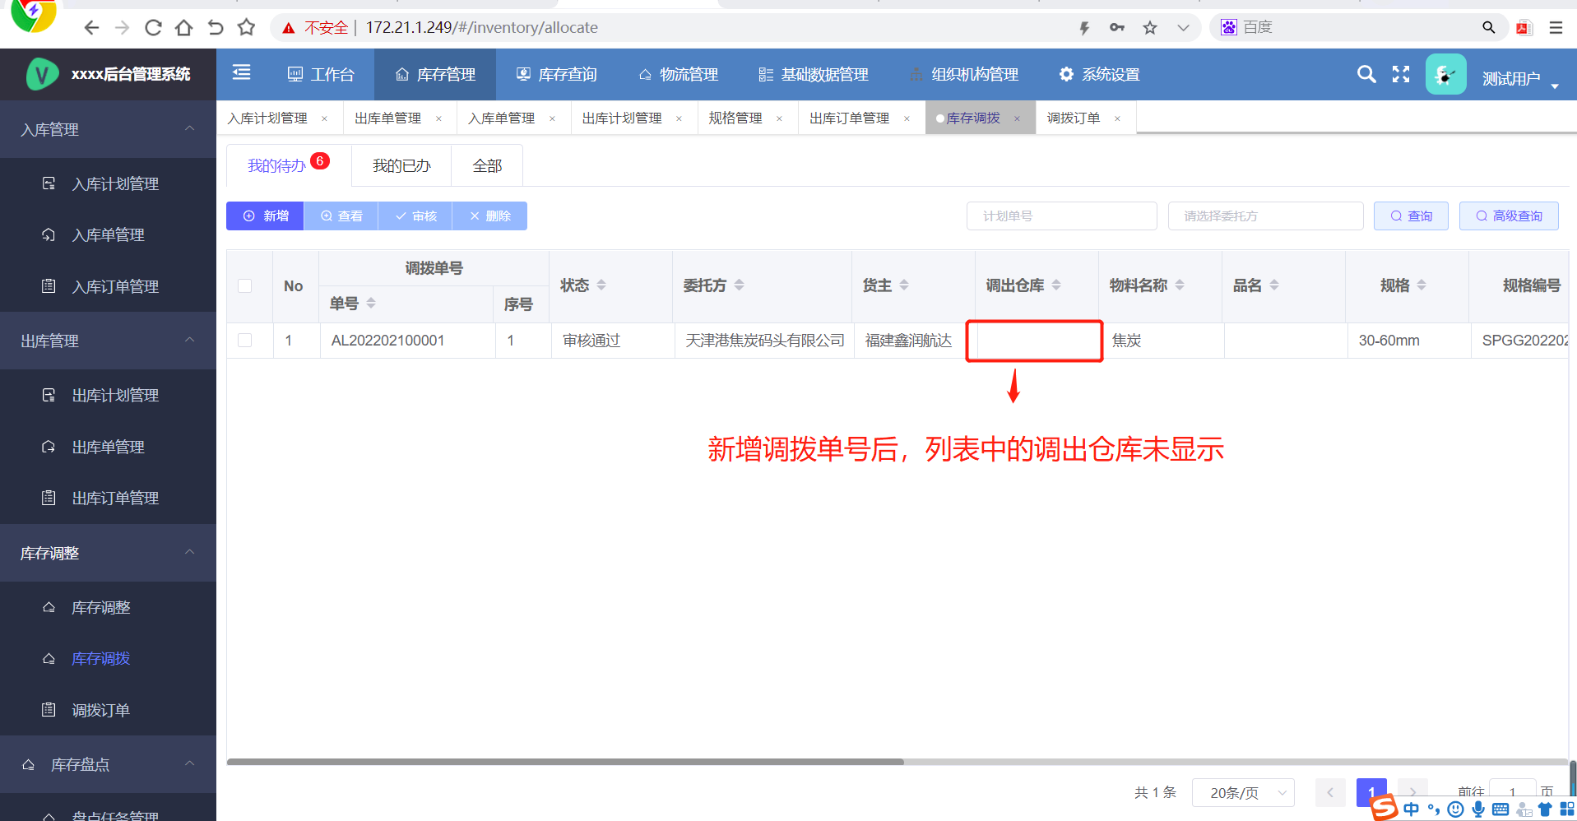Image resolution: width=1577 pixels, height=821 pixels.
Task: Sort by the 物料名称 column
Action: pos(1180,285)
